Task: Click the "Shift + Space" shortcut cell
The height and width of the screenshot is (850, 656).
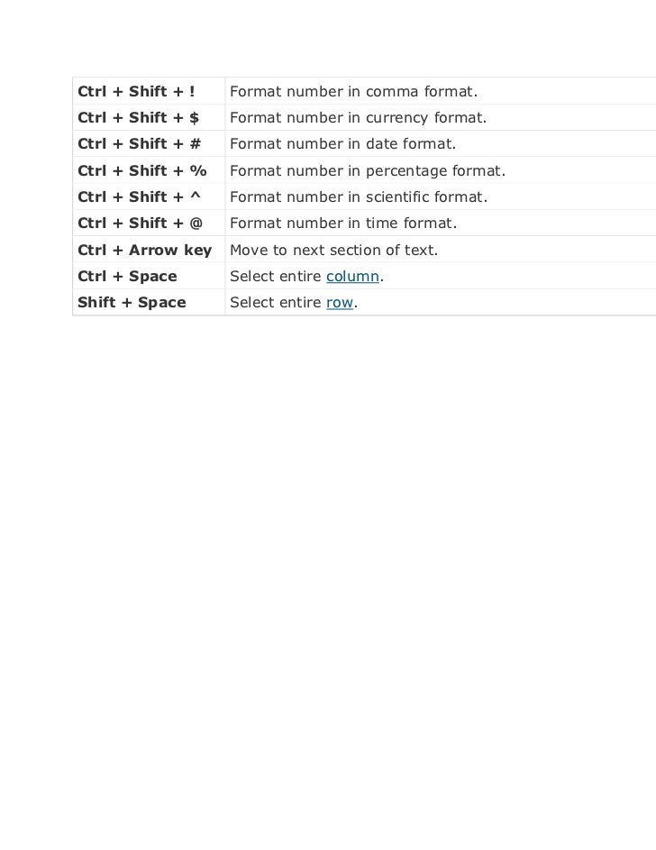Action: click(149, 302)
